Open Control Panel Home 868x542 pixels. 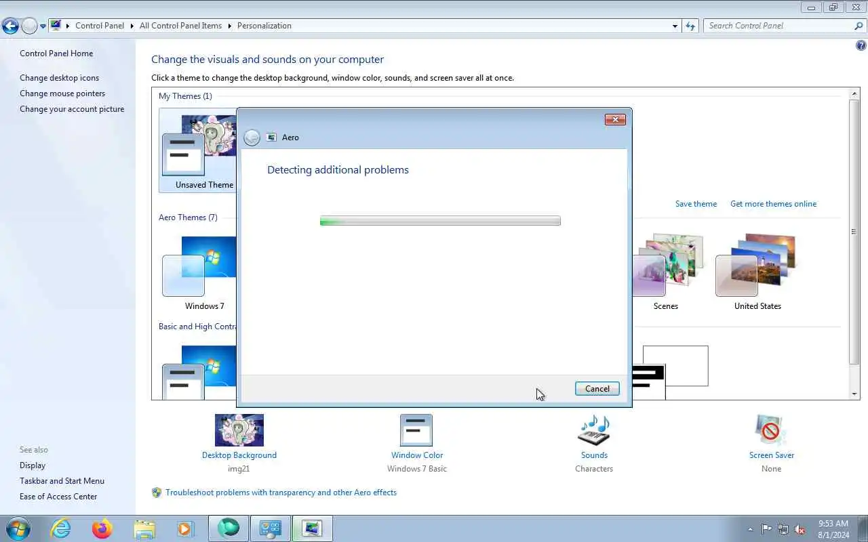[56, 54]
